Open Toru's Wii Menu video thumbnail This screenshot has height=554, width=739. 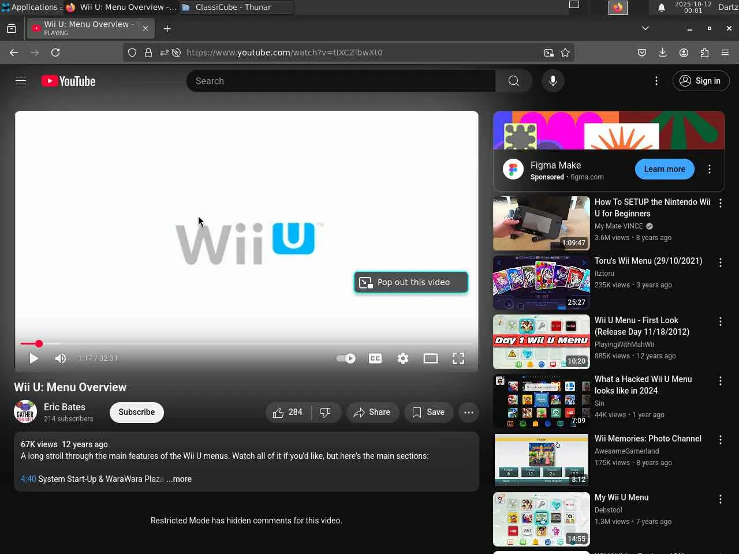[x=542, y=283]
